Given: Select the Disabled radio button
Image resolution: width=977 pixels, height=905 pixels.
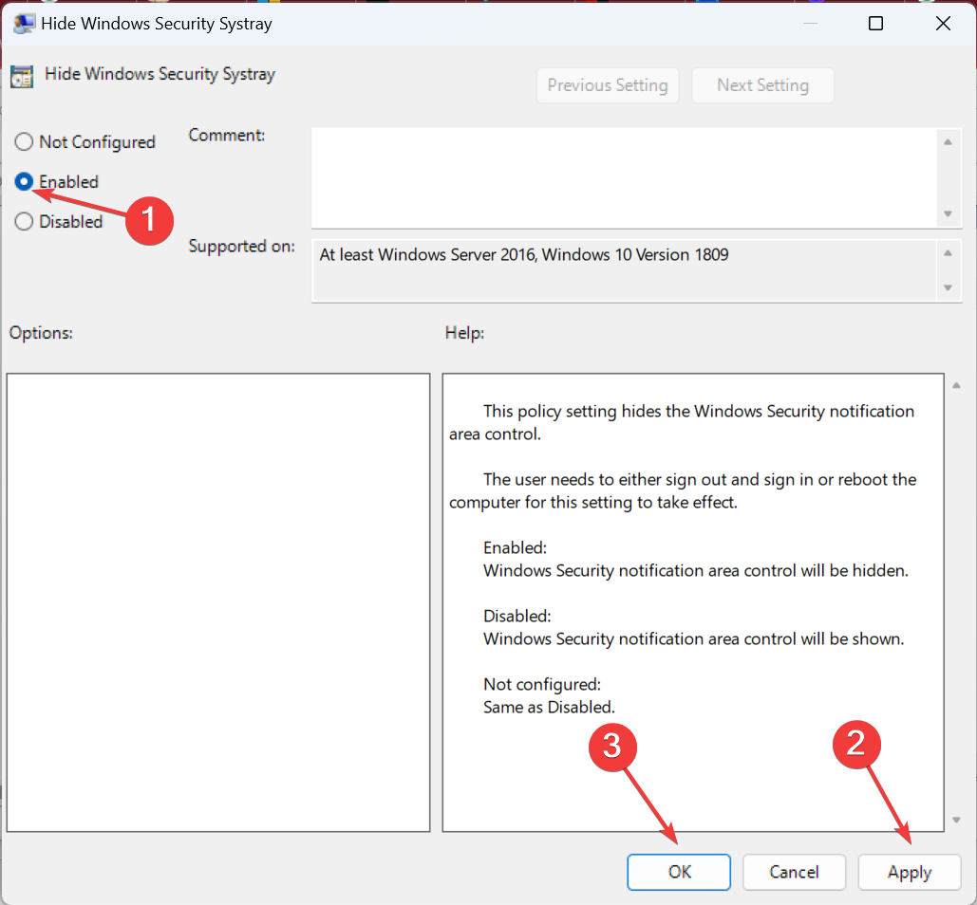Looking at the screenshot, I should coord(24,222).
